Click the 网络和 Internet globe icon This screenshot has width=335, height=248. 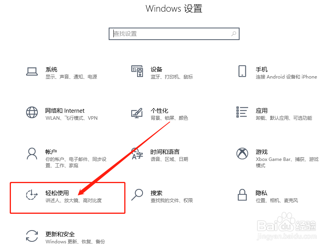pos(32,112)
